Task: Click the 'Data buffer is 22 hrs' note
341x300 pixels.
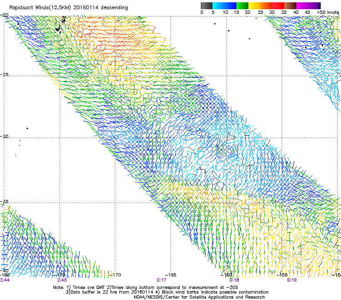Action: (x=92, y=292)
